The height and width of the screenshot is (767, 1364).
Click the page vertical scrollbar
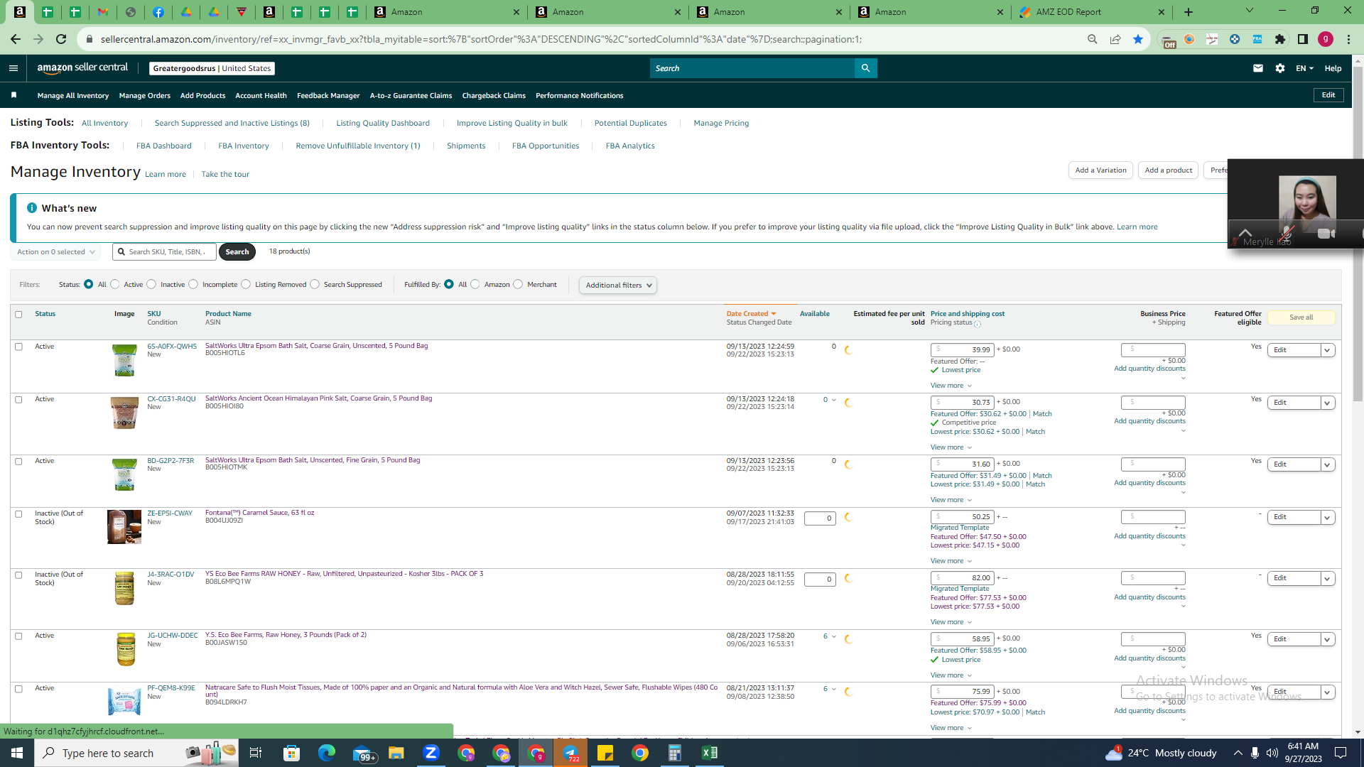coord(1358,234)
